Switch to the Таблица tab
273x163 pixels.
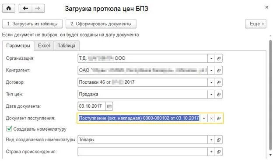pos(66,46)
